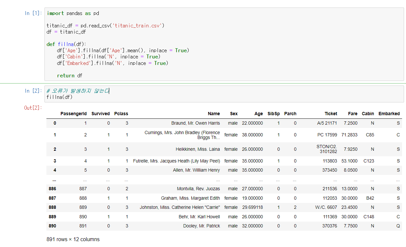Click the '891 rows × 12 columns' summary text

click(73, 239)
